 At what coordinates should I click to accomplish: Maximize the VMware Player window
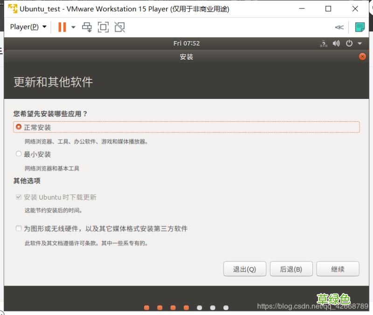[328, 9]
